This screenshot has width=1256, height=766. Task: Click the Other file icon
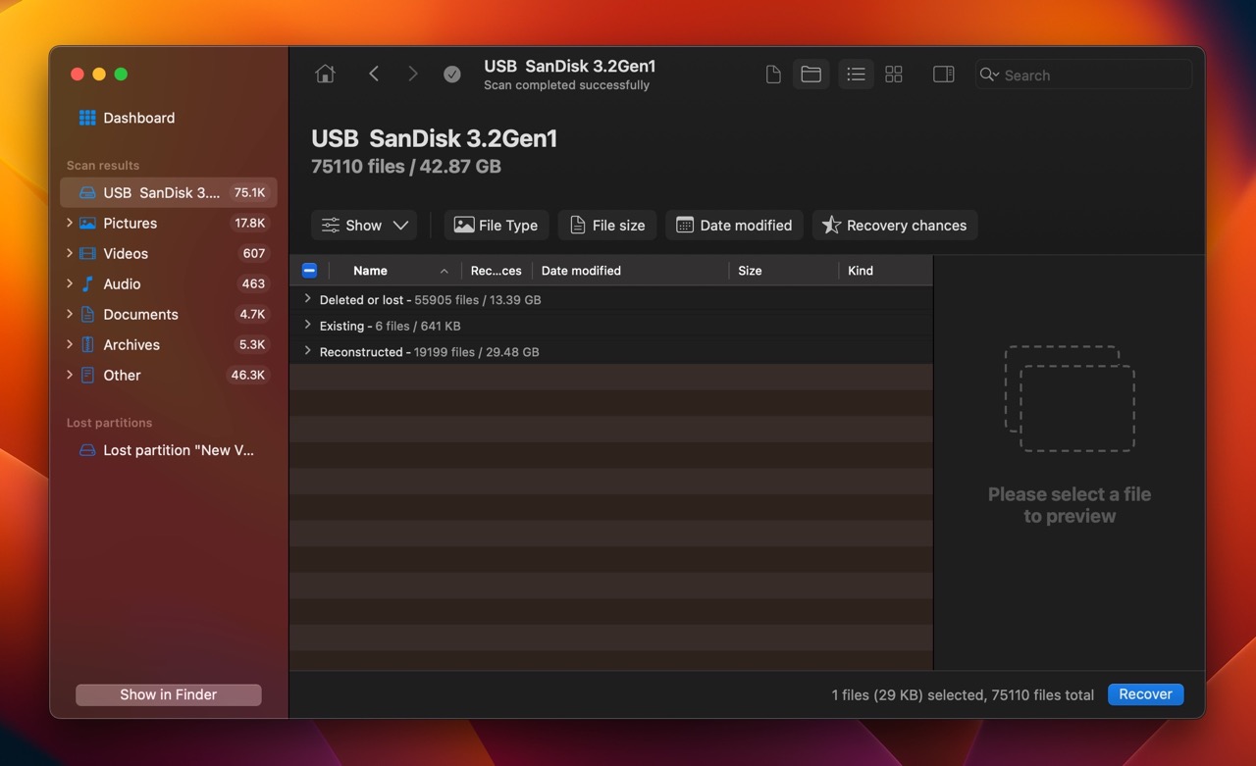pyautogui.click(x=87, y=375)
